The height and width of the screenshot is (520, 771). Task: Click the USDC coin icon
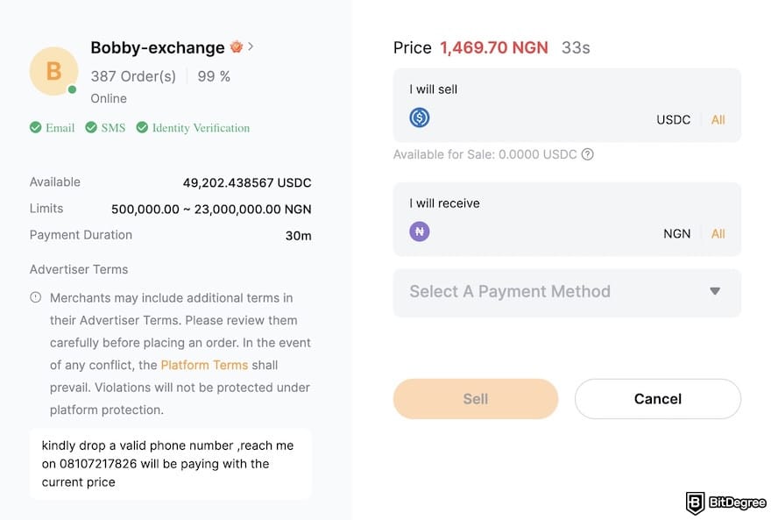point(419,117)
